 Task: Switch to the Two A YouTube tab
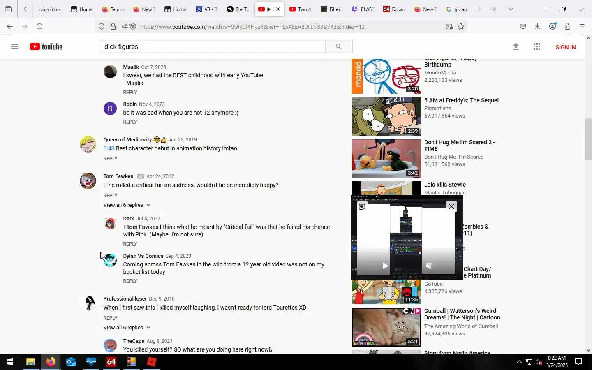(300, 9)
